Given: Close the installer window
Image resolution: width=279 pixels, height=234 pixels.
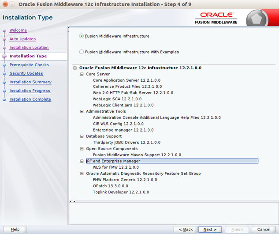Looking at the screenshot, I should click(5, 4).
